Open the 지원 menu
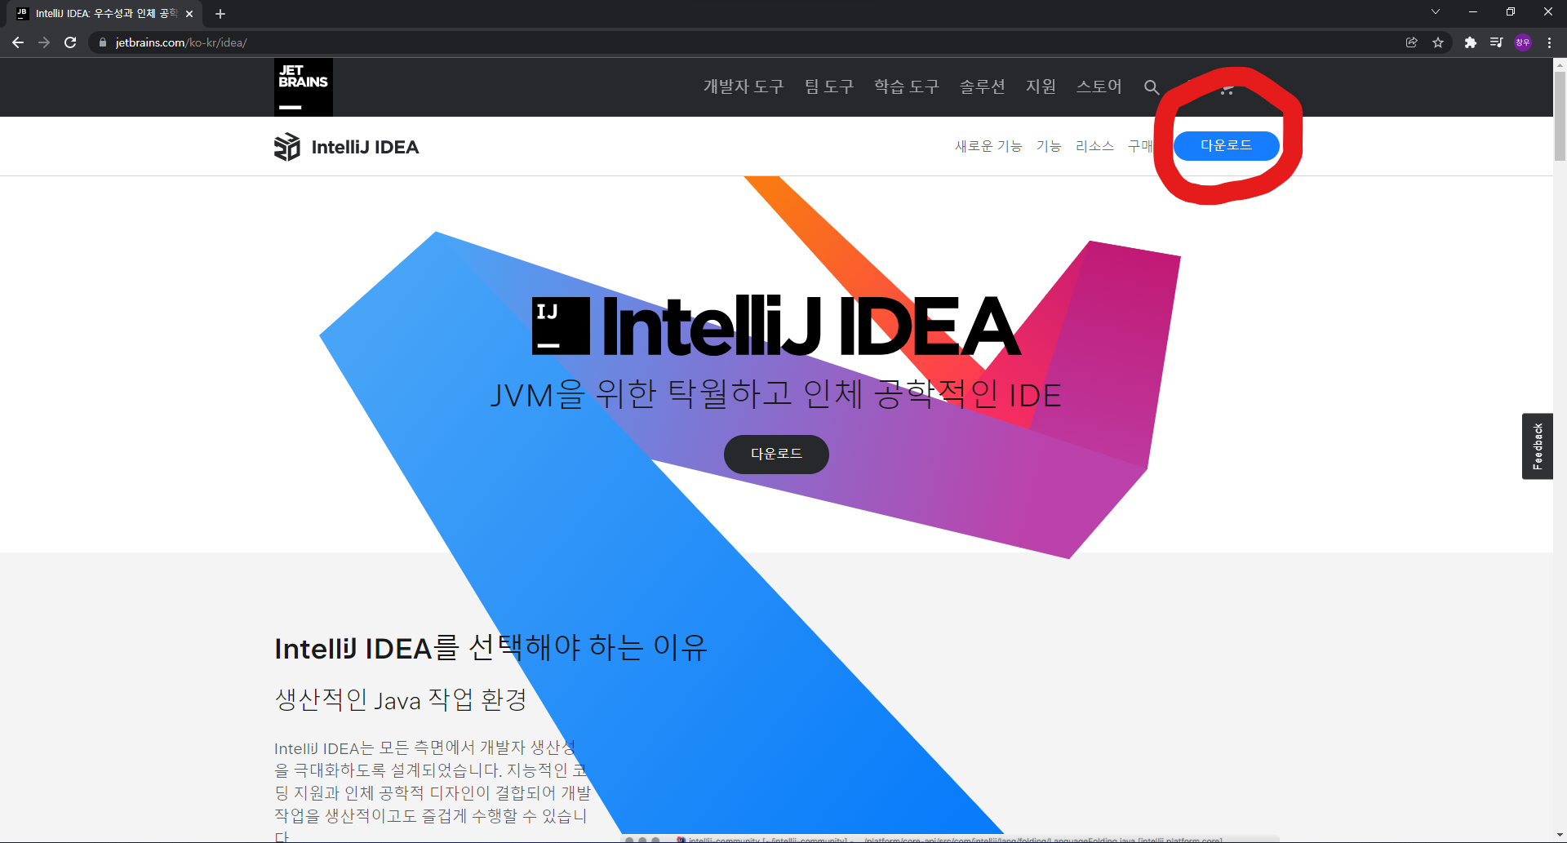1567x843 pixels. tap(1041, 87)
